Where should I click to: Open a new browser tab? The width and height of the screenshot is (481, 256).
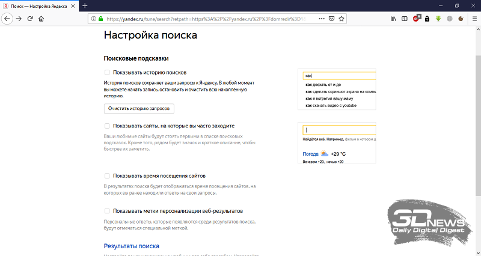click(85, 5)
